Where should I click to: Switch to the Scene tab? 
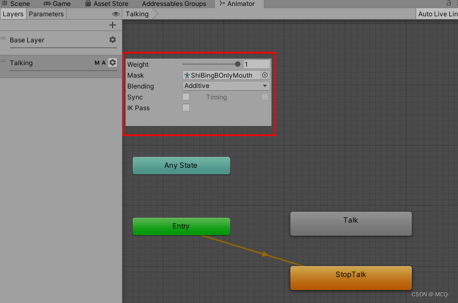(x=16, y=4)
